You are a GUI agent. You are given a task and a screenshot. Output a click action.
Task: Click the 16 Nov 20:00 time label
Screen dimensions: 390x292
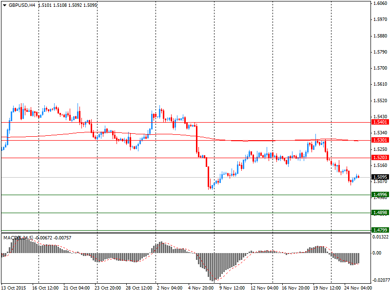pyautogui.click(x=295, y=288)
